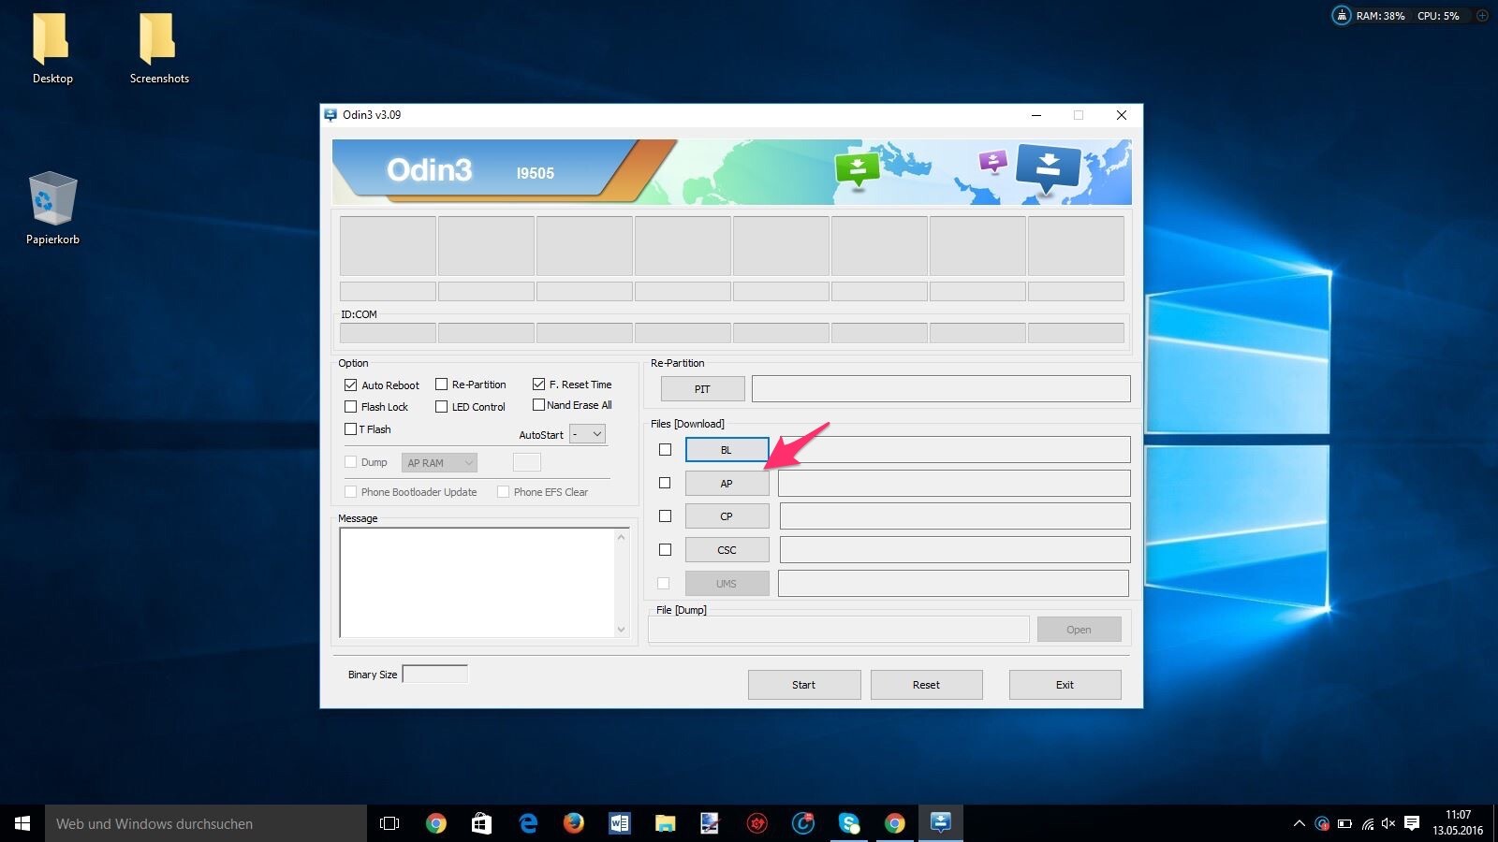1498x842 pixels.
Task: Enable the Flash Lock option
Action: (351, 407)
